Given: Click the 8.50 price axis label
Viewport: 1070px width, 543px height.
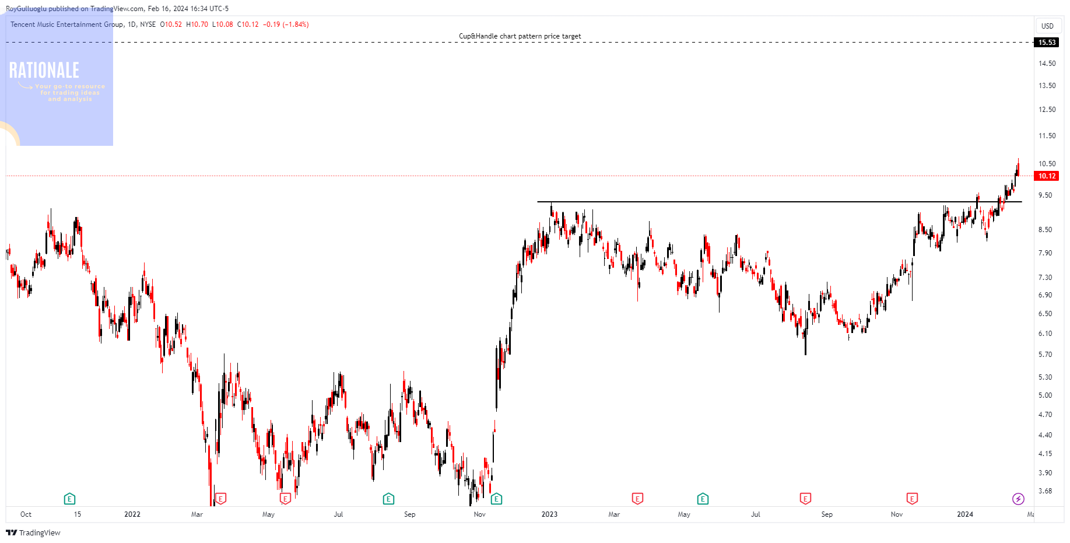Looking at the screenshot, I should (1046, 230).
